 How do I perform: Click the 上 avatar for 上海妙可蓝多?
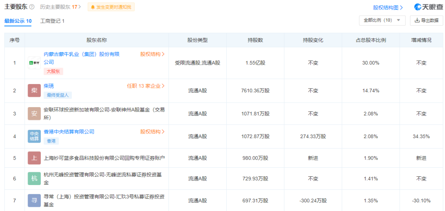[34, 158]
